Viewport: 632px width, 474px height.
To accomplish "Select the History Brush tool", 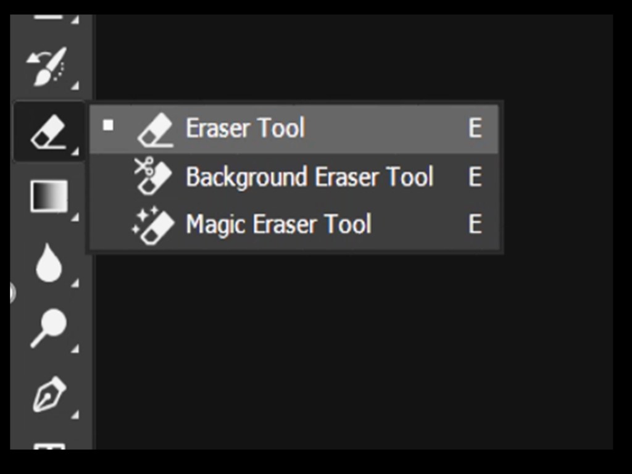I will pos(47,66).
